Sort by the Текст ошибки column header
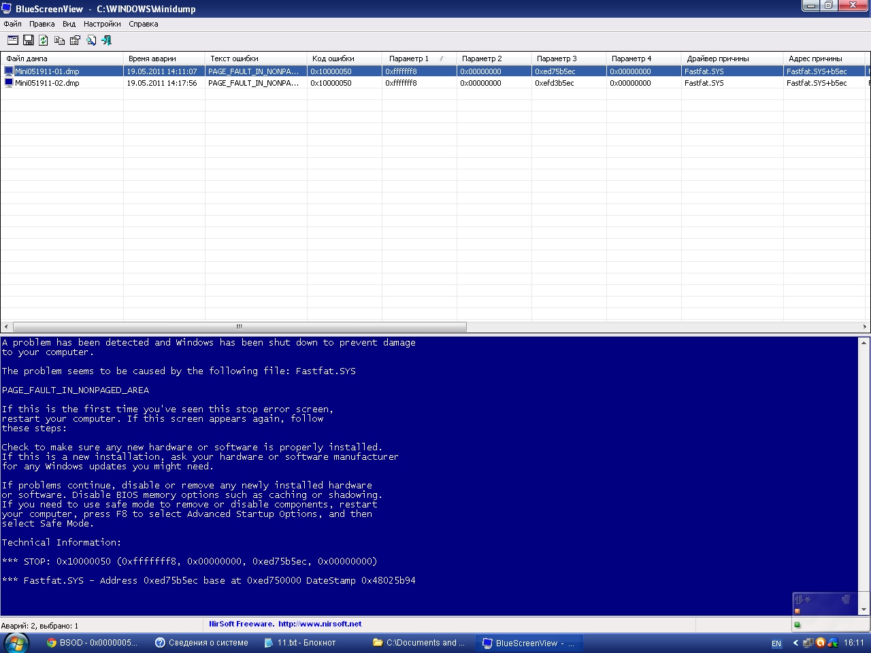871x653 pixels. pos(256,58)
